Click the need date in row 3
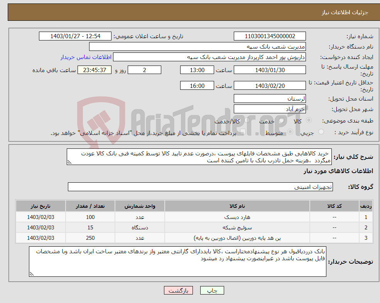Screen dimensions: 380x303 click(x=41, y=238)
